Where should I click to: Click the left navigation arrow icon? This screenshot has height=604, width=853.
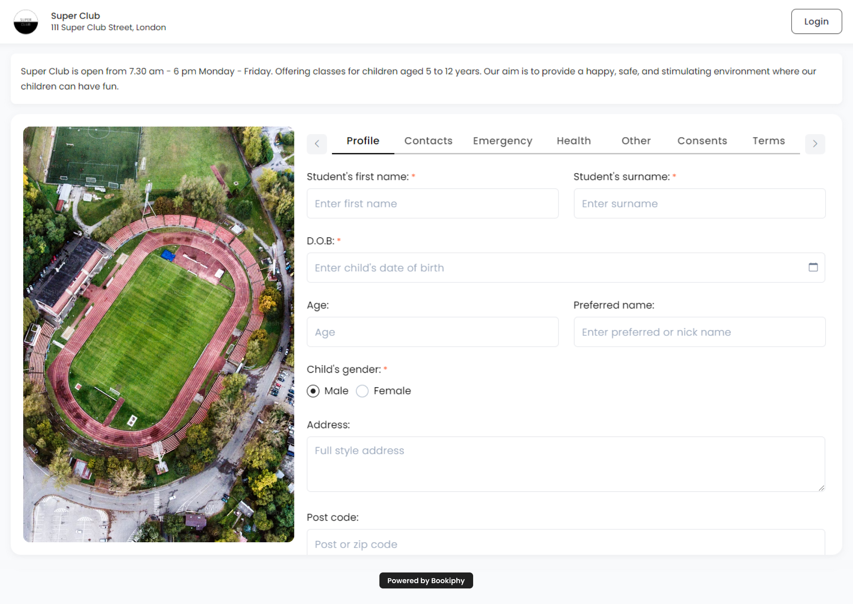point(317,143)
